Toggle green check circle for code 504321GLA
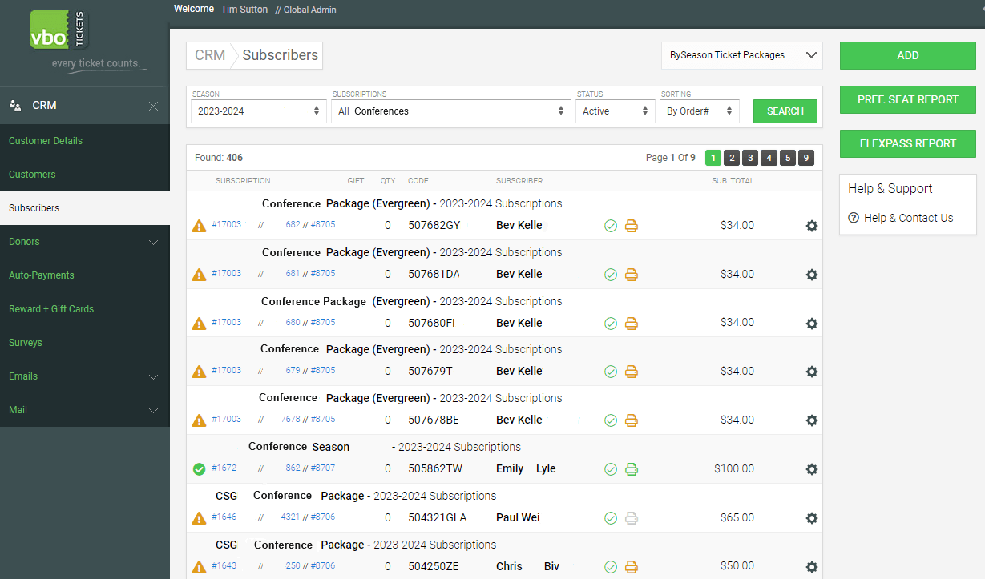The width and height of the screenshot is (985, 579). point(611,518)
